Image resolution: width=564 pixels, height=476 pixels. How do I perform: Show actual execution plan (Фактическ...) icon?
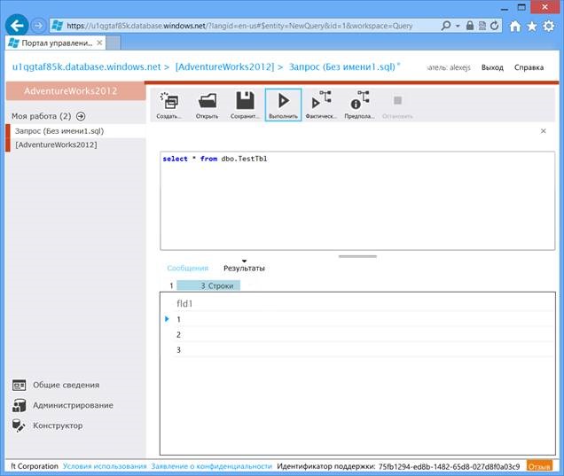point(321,105)
